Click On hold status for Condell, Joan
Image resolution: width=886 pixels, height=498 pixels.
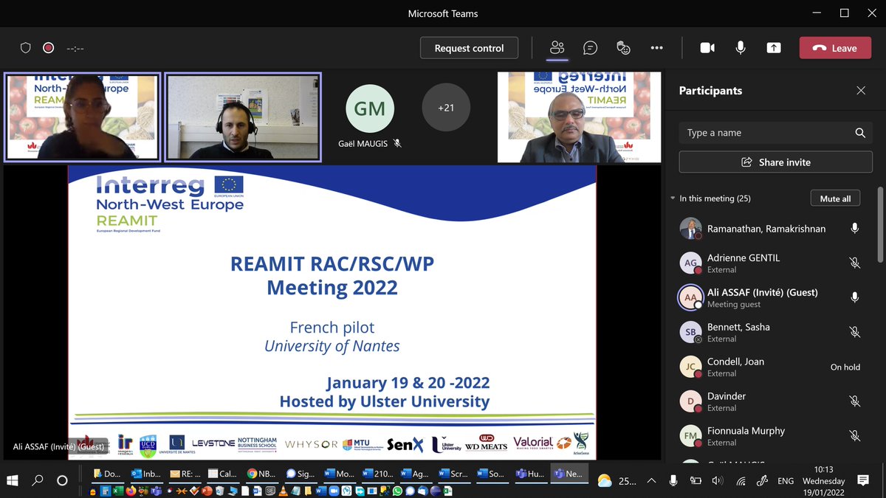coord(845,367)
